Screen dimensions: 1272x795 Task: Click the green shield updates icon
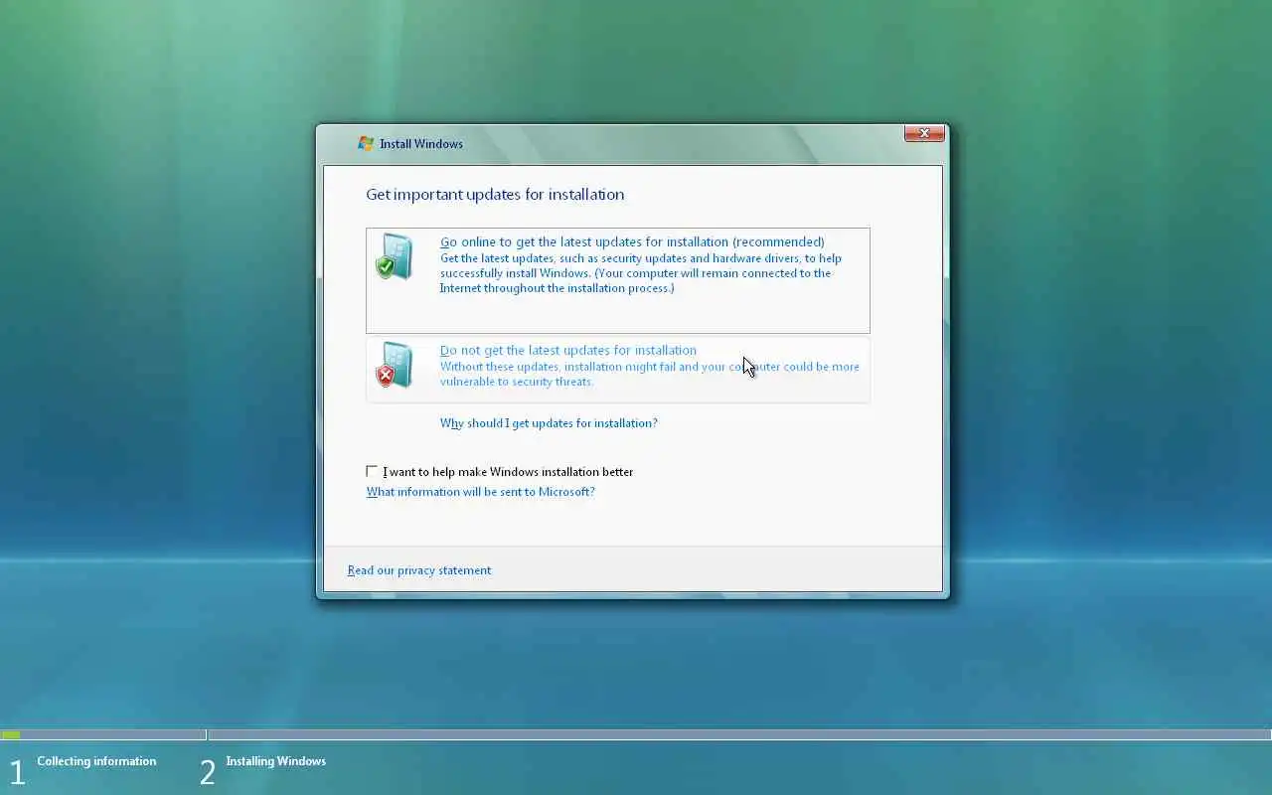click(x=394, y=257)
